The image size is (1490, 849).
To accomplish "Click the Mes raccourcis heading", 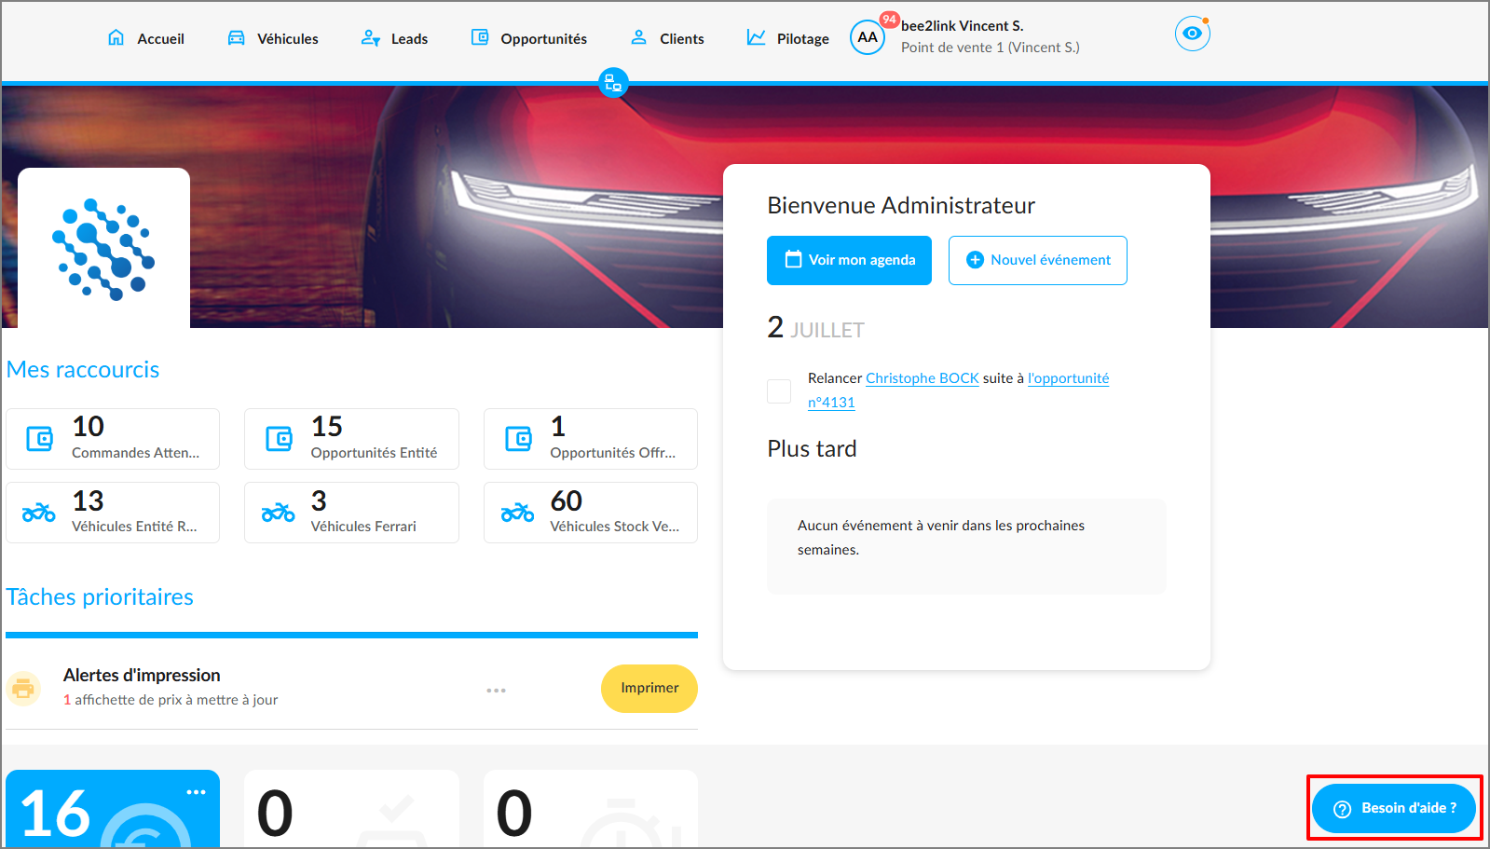I will coord(83,370).
